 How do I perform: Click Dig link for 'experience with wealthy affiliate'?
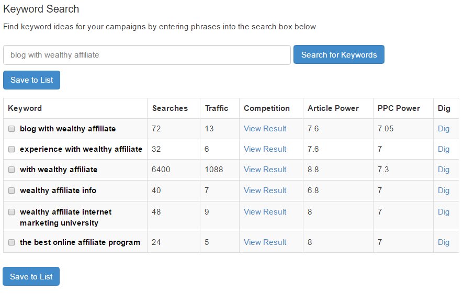pos(444,149)
